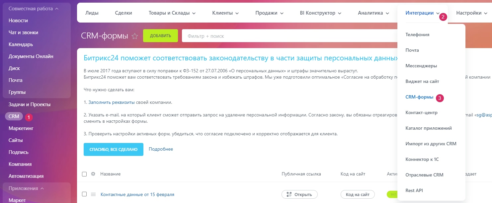Open Документы Онлайн in sidebar
The image size is (492, 203).
pos(31,56)
